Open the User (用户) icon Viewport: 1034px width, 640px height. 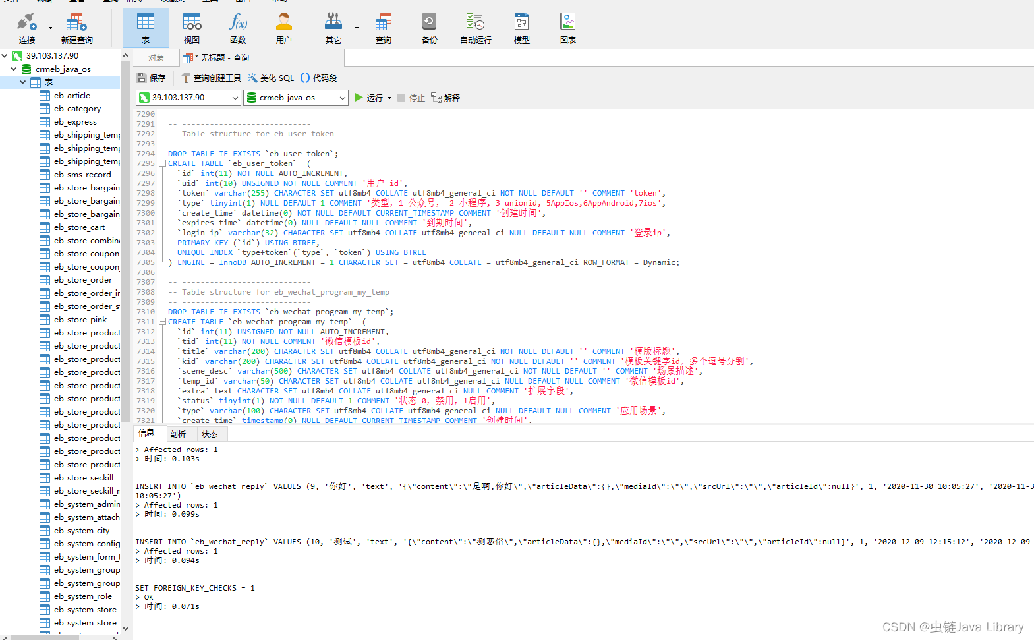point(284,28)
